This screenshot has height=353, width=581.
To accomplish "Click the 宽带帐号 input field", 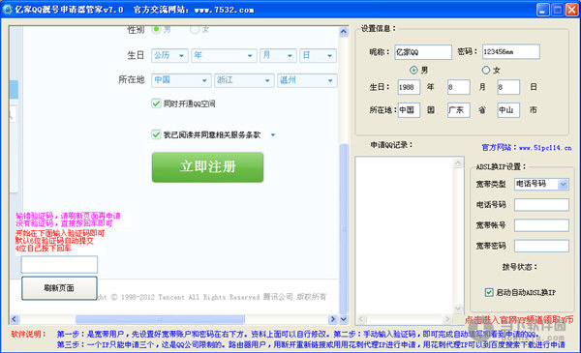I will 541,225.
